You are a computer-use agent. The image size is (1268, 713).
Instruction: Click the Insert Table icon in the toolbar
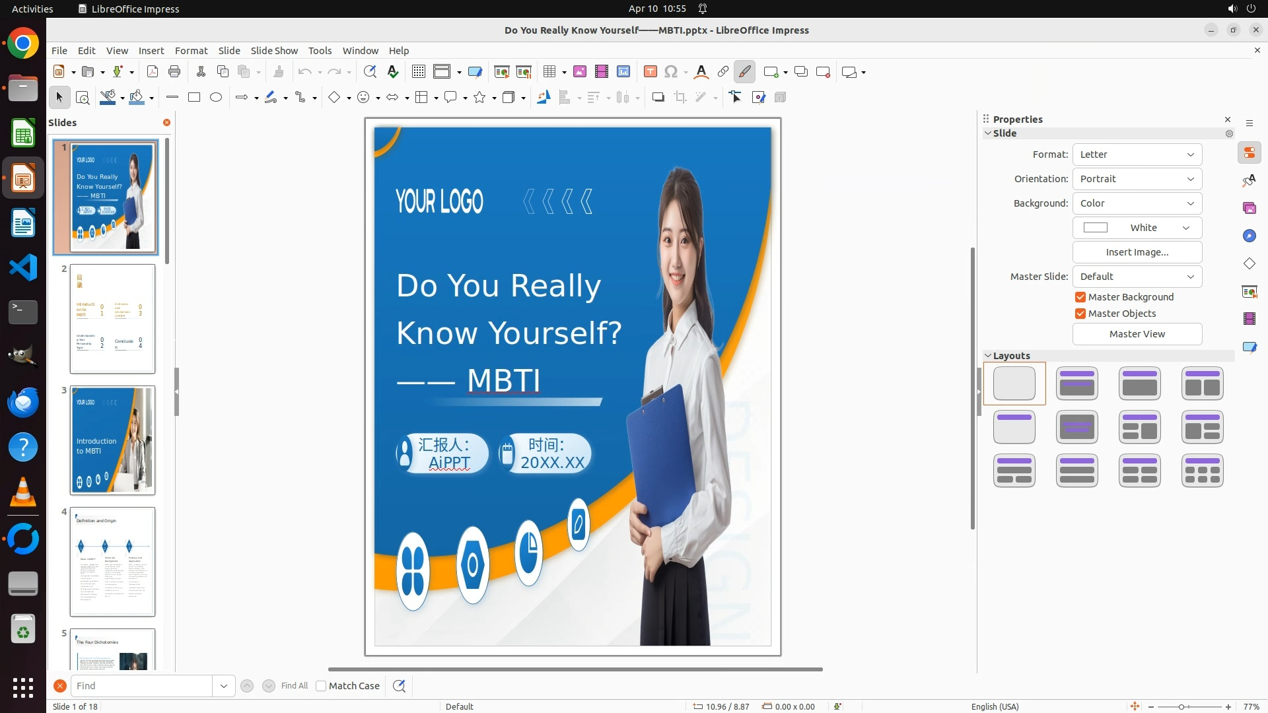pos(549,72)
